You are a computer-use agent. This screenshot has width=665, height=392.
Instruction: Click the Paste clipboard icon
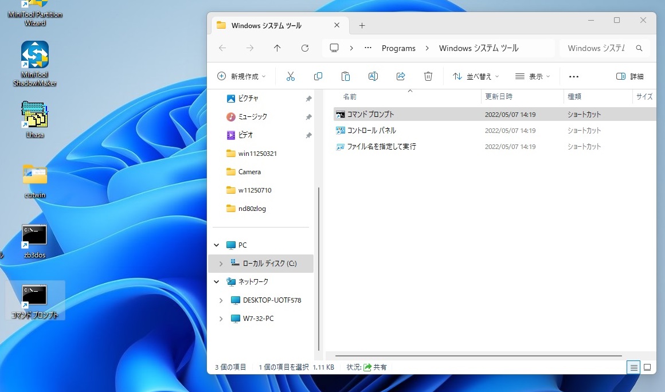pyautogui.click(x=346, y=76)
